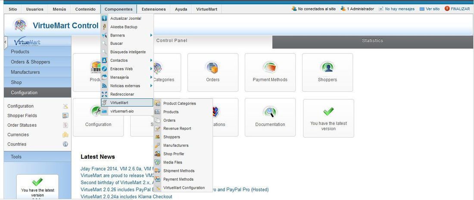
Task: Open the Usuarios menu
Action: (x=35, y=9)
